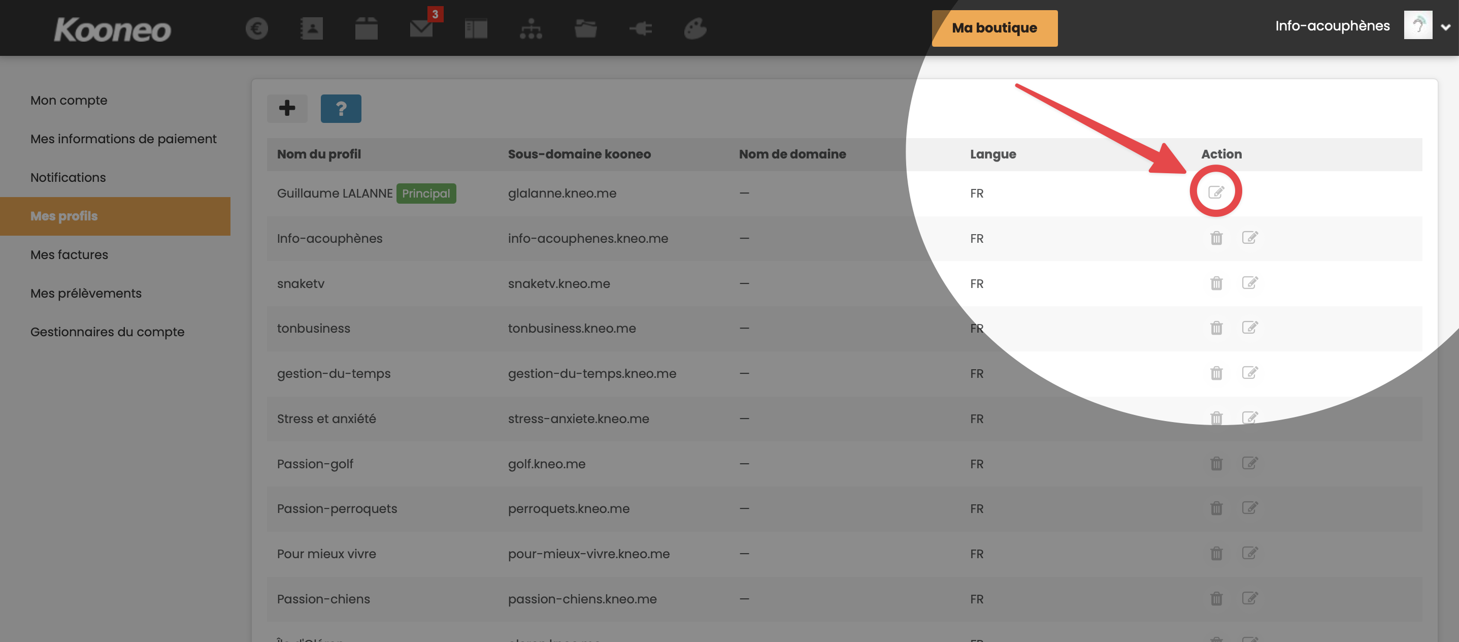Click the Ma boutique button

click(994, 28)
